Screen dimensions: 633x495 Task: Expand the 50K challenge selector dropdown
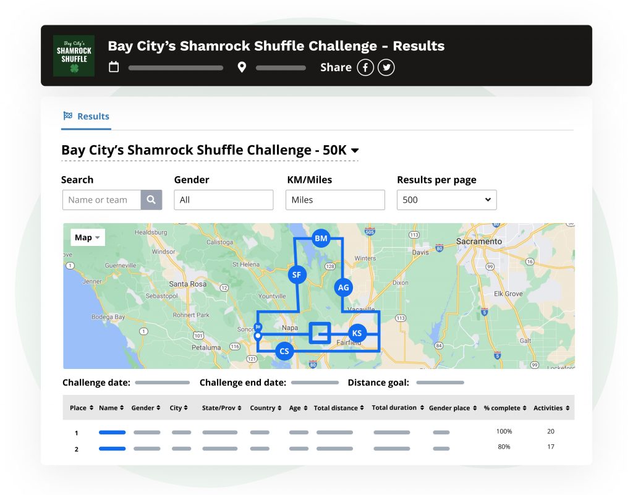[x=355, y=150]
